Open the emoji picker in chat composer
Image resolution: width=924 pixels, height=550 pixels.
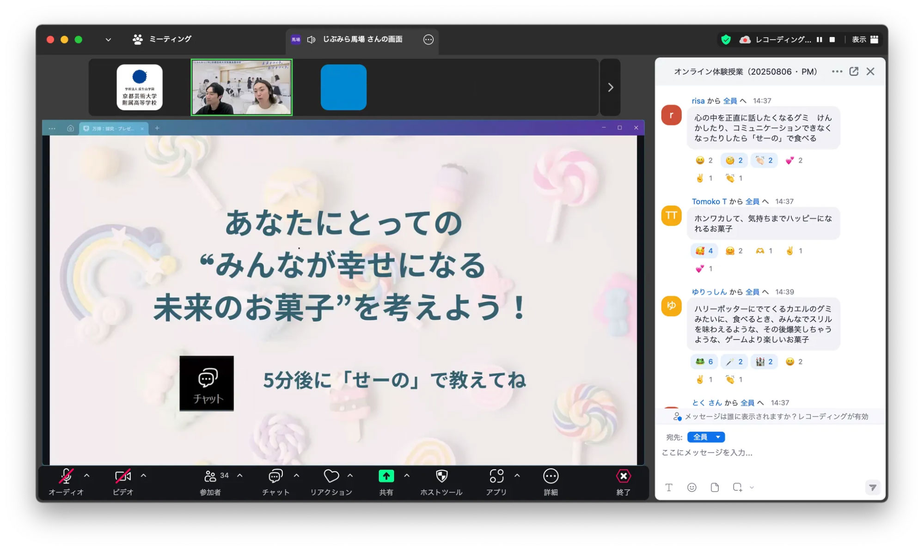tap(691, 487)
